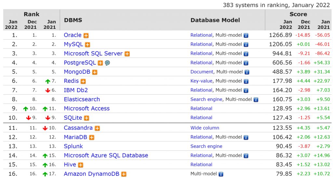
Task: Click the plus icon next to Microsoft SQL Server
Action: [127, 54]
